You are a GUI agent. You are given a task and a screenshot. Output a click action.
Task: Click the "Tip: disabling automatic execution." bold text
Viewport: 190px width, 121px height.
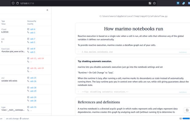coord(95,61)
